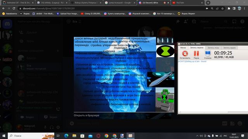This screenshot has width=248, height=139.
Task: Click the enlarged iceberg image in Discord
Action: 124,75
